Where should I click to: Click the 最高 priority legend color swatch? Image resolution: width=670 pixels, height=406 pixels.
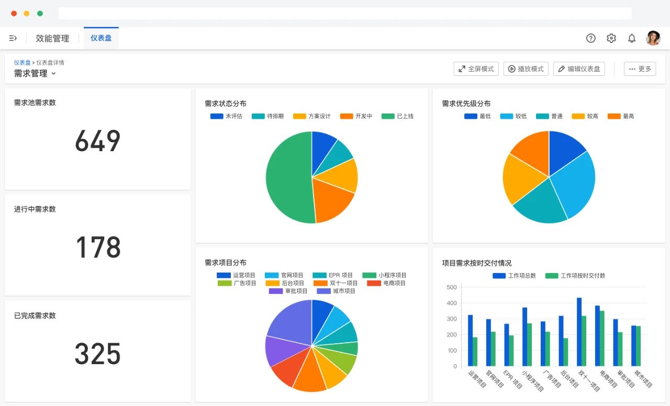point(613,116)
